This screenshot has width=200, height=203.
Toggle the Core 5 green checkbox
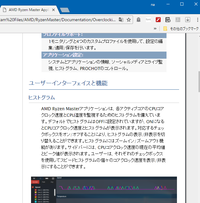click(36, 199)
